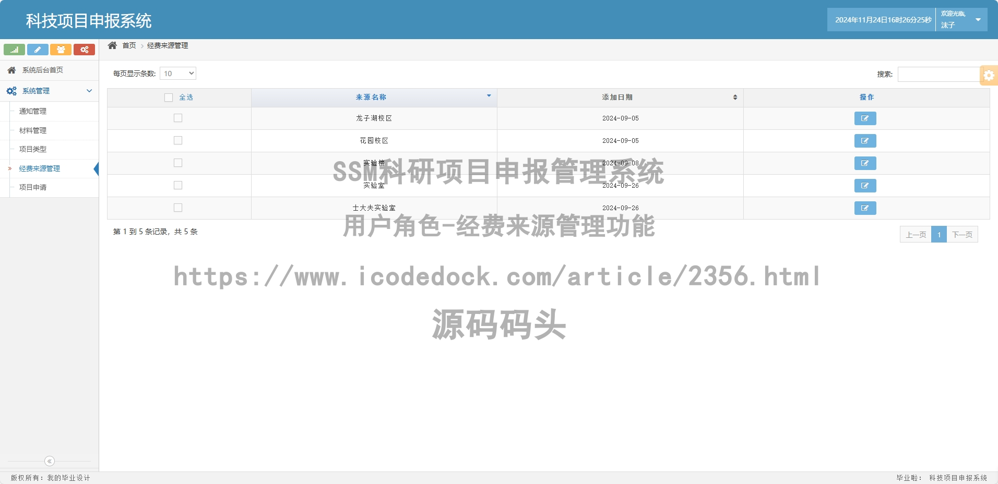This screenshot has width=998, height=484.
Task: Go to 下一页 next page
Action: pos(962,235)
